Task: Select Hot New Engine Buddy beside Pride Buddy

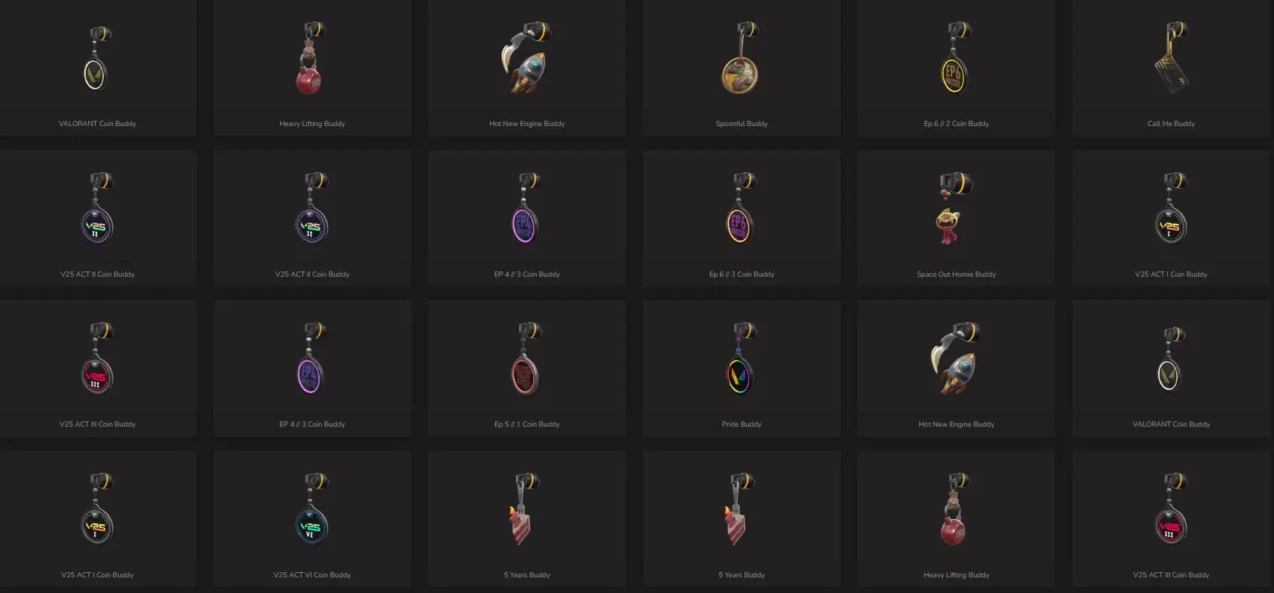Action: (x=955, y=360)
